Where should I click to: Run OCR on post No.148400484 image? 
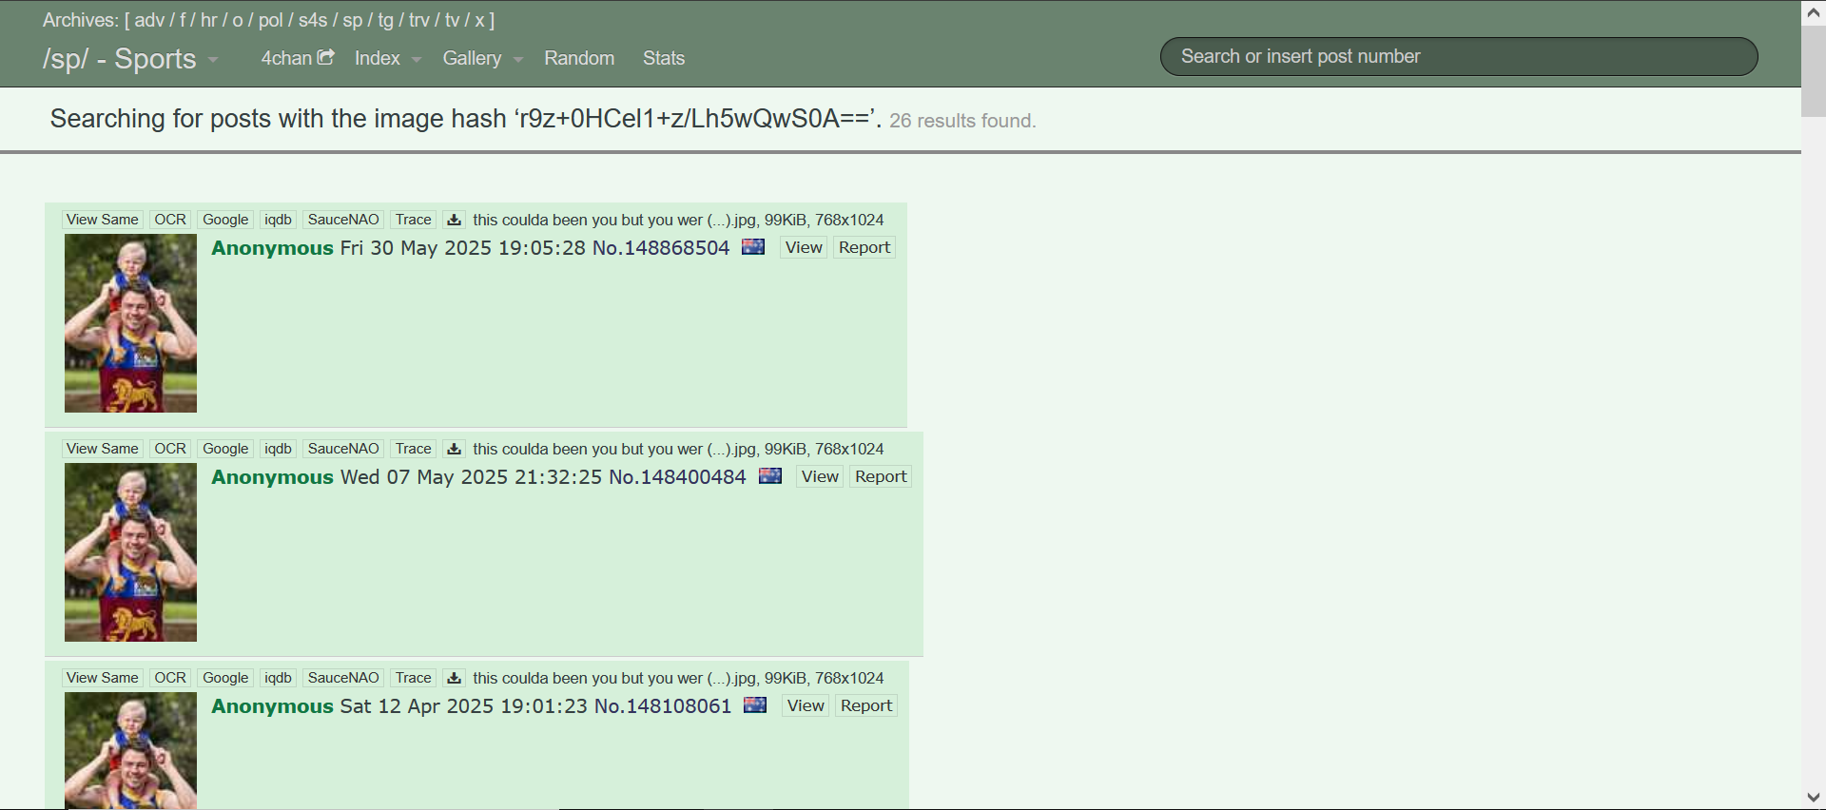click(x=170, y=449)
